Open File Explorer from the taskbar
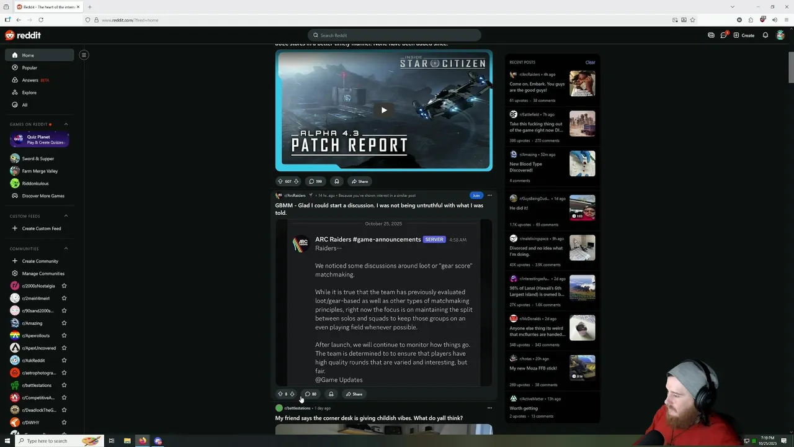Viewport: 794px width, 447px height. pyautogui.click(x=127, y=441)
